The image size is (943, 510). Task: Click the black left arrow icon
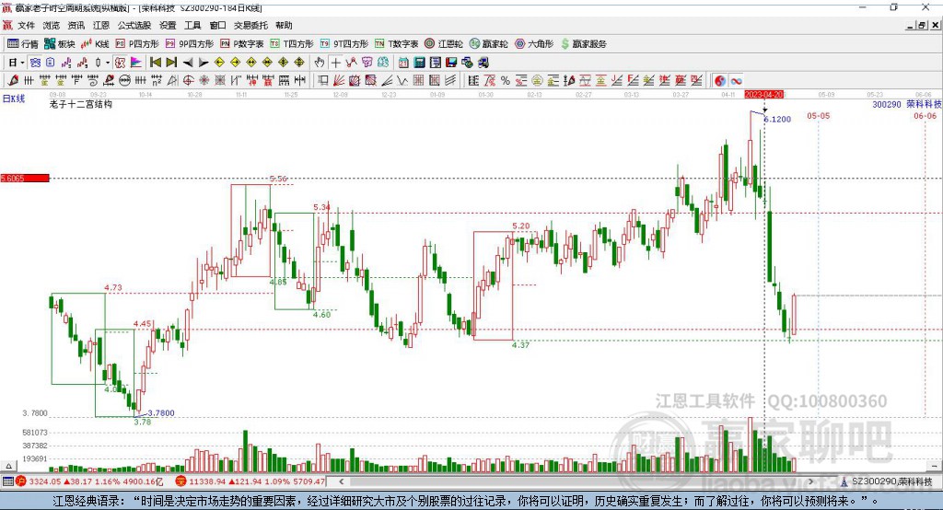(x=188, y=63)
